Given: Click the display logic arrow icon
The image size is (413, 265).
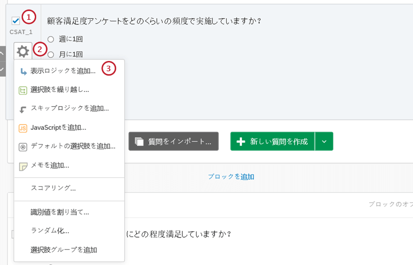Looking at the screenshot, I should click(23, 72).
